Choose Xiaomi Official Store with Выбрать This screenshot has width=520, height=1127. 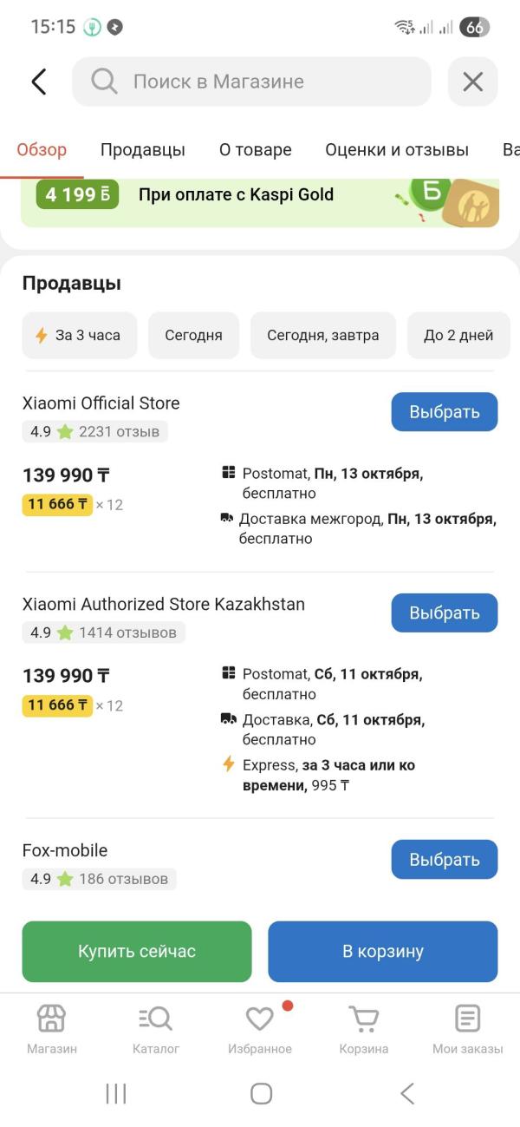coord(444,411)
